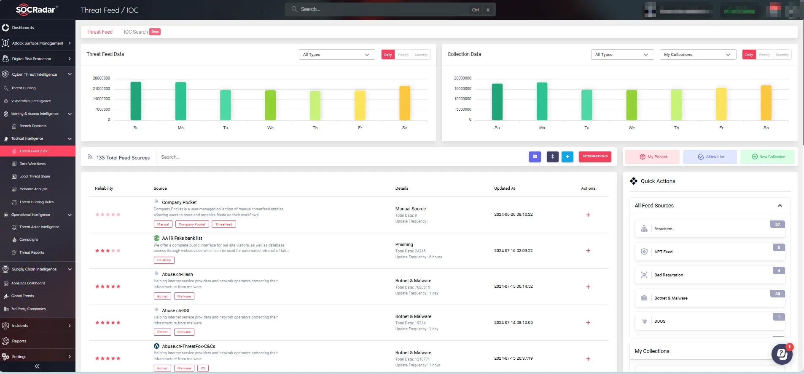The width and height of the screenshot is (804, 374).
Task: Open Dashboards in the sidebar
Action: [23, 28]
